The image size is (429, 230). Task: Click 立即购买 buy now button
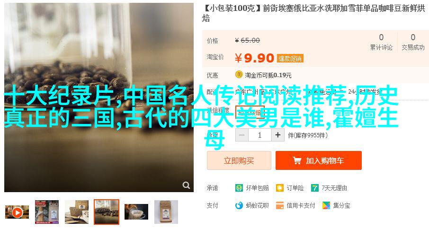[239, 160]
